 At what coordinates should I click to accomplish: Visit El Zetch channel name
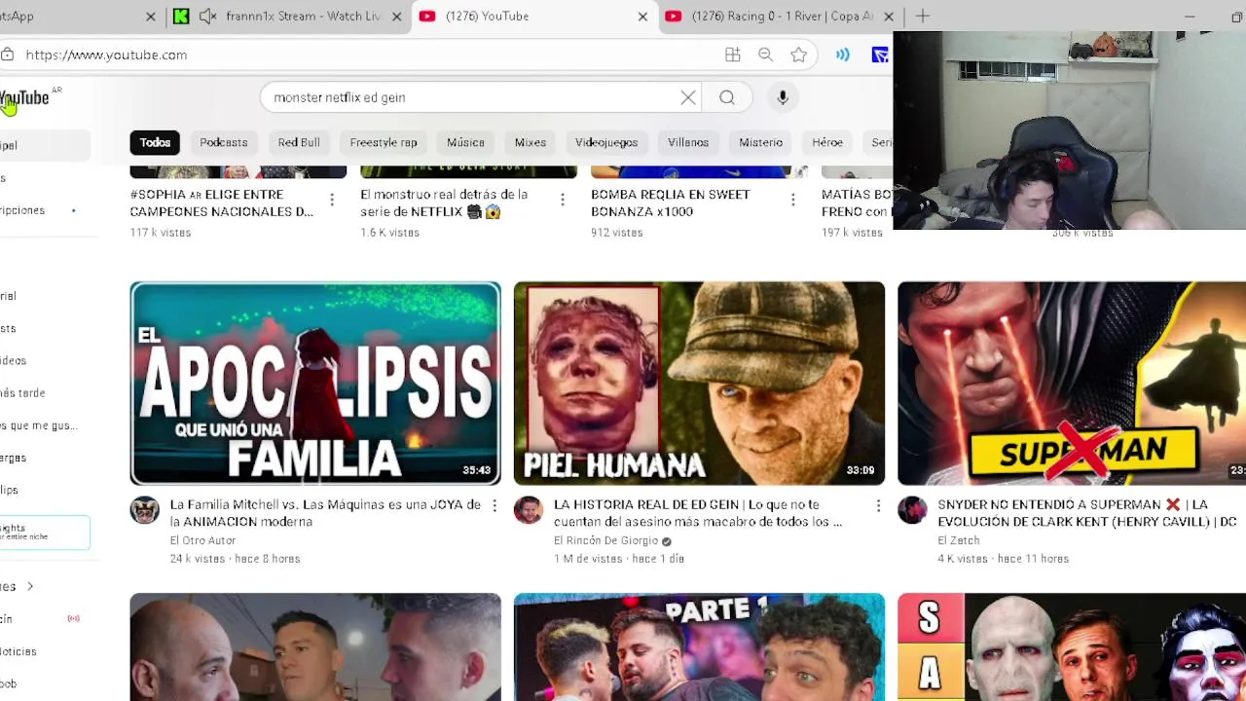tap(958, 540)
